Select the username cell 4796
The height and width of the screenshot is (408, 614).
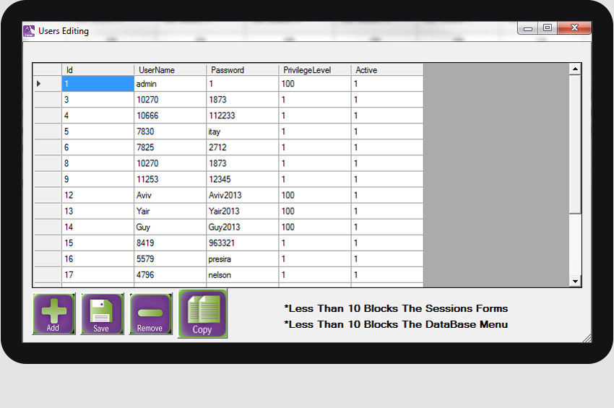click(x=170, y=274)
